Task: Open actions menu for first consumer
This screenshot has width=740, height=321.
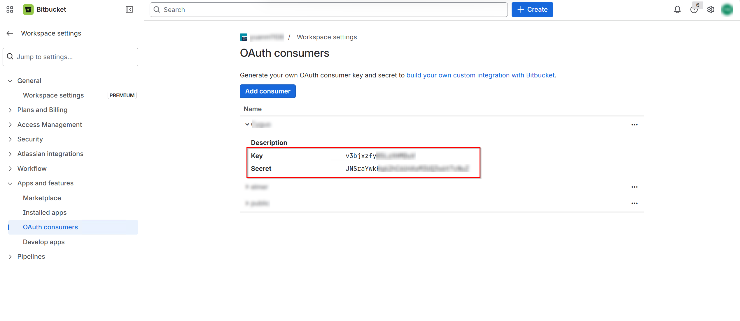Action: coord(634,125)
